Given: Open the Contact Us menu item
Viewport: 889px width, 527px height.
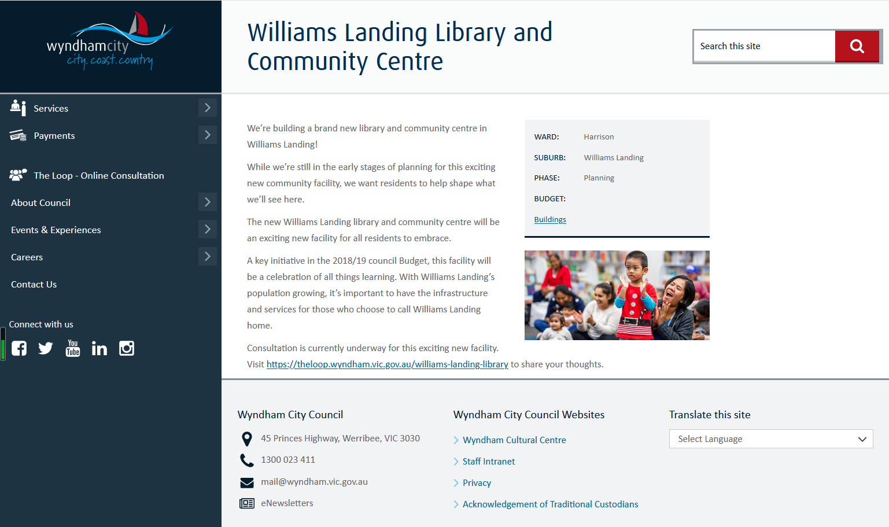Looking at the screenshot, I should tap(34, 284).
